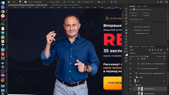
Task: Toggle the layer filter on/off switch
Action: 168,50
